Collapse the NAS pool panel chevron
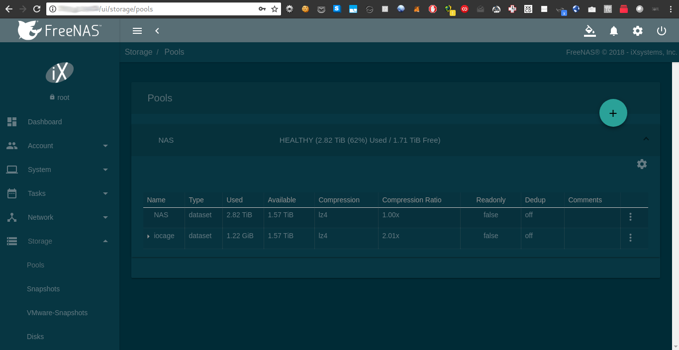Screen dimensions: 679x350 point(646,139)
